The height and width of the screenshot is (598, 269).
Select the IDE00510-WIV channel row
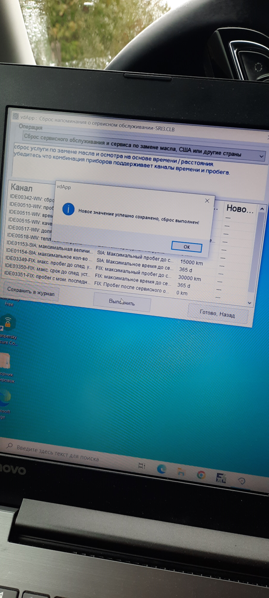(31, 206)
